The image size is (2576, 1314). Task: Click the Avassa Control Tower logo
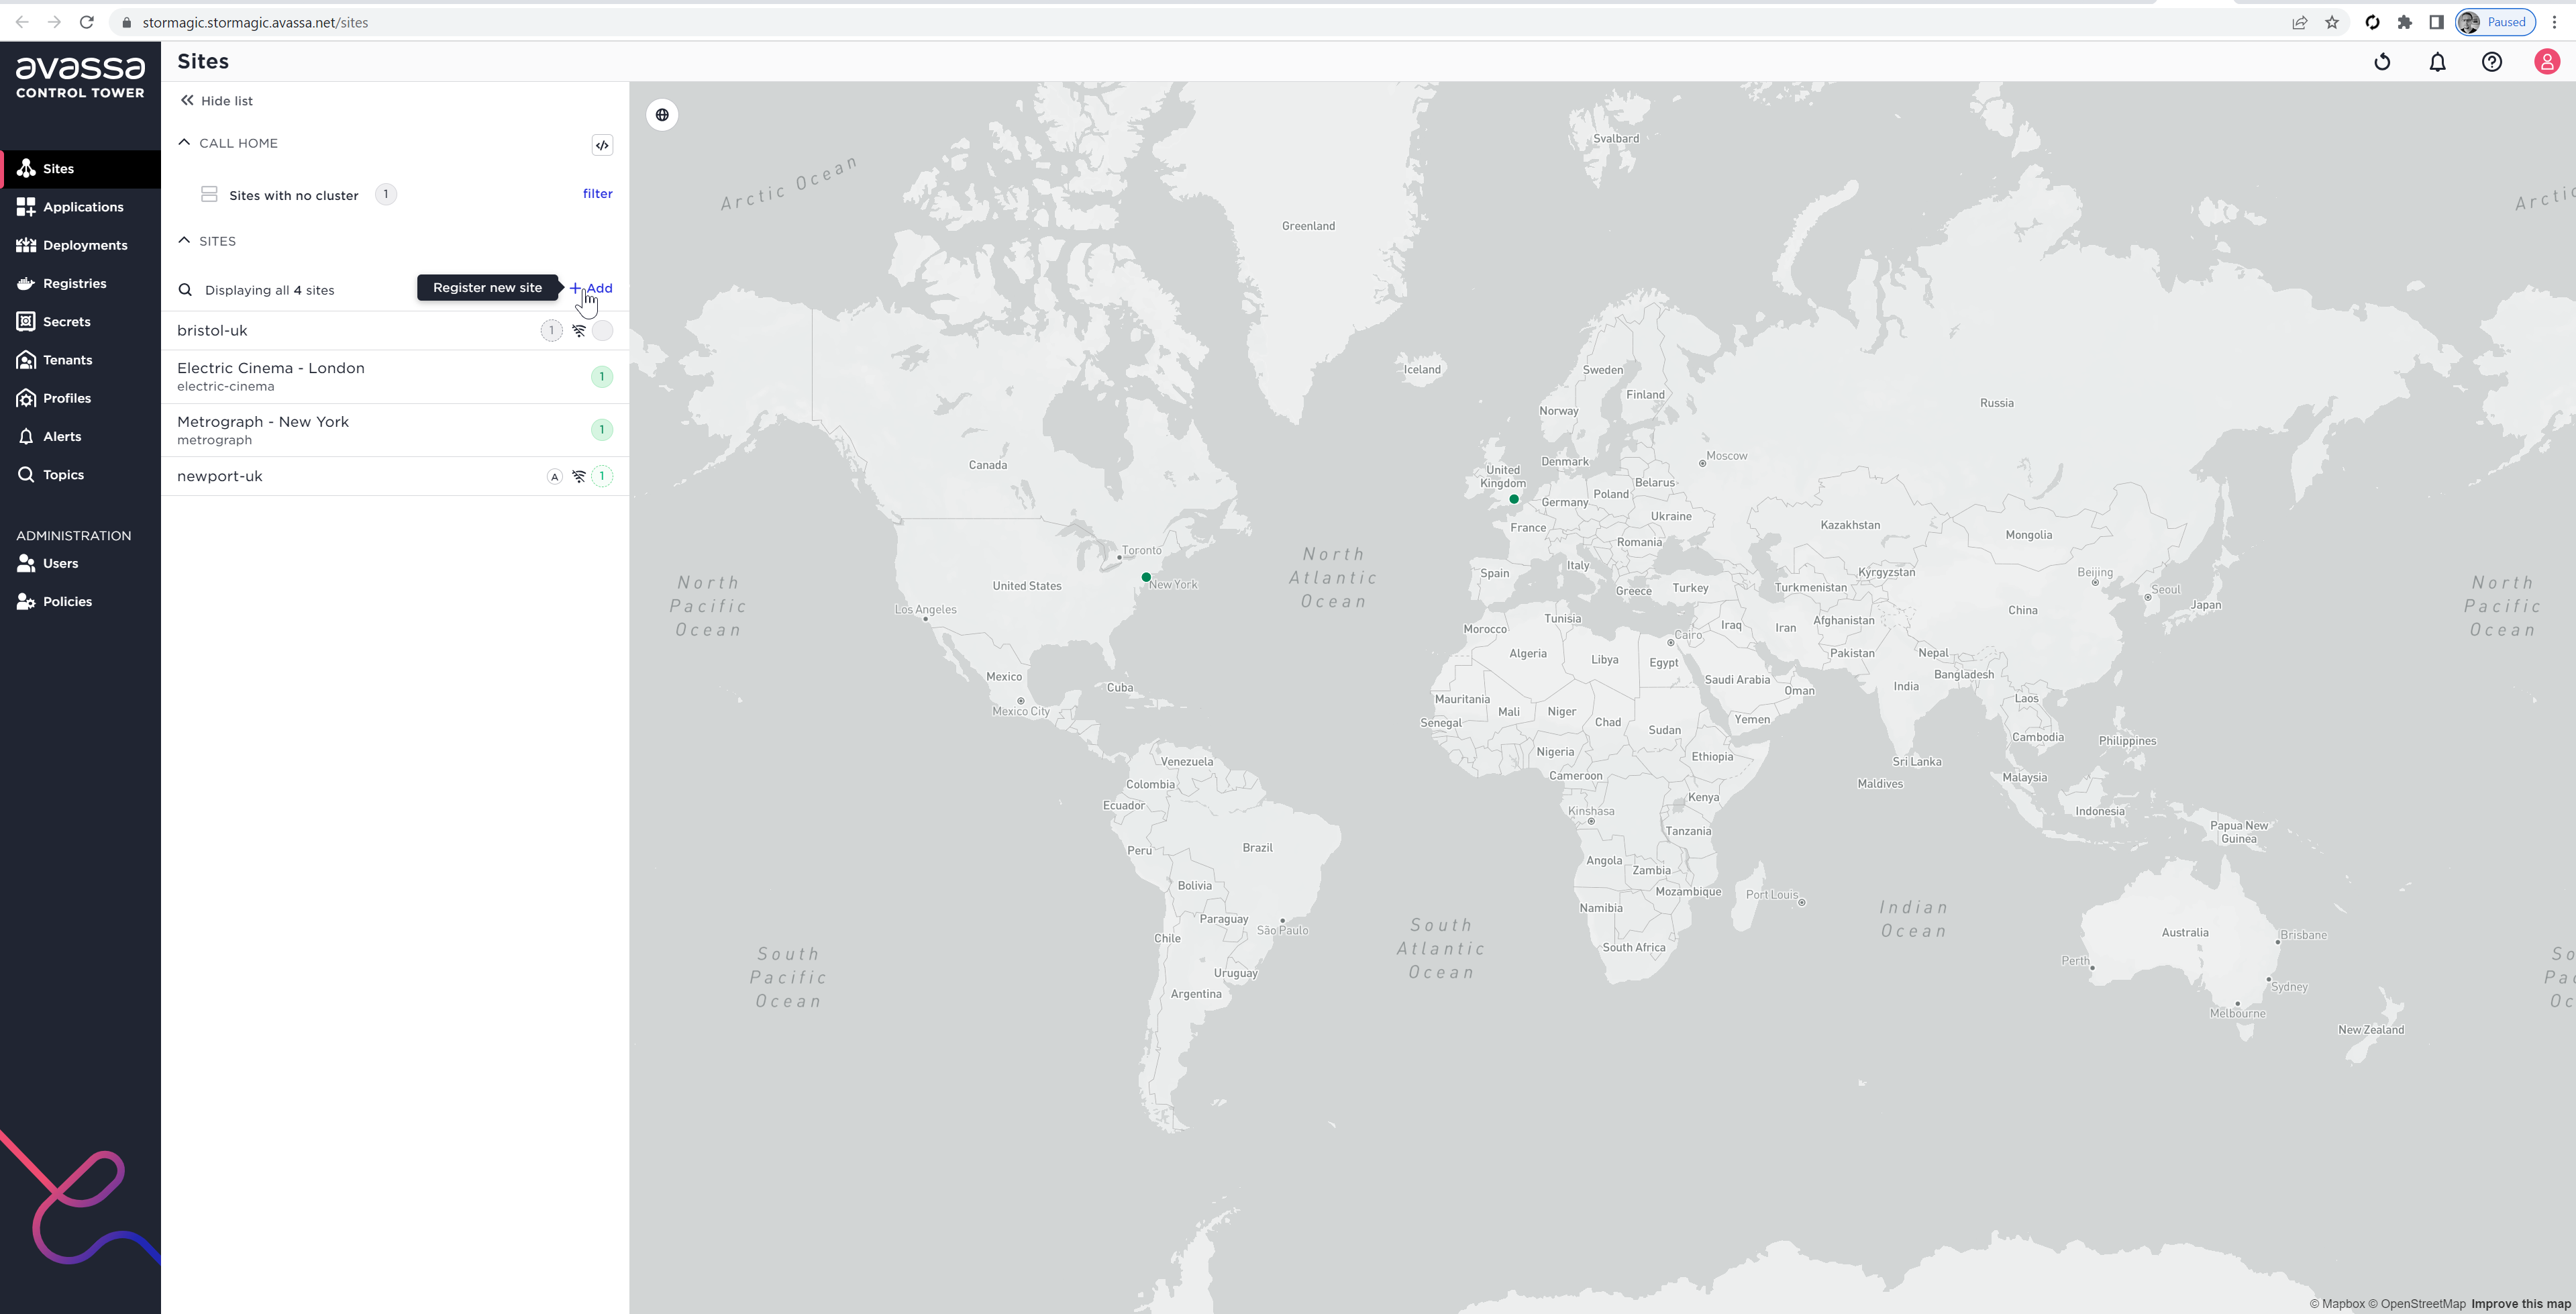(80, 77)
